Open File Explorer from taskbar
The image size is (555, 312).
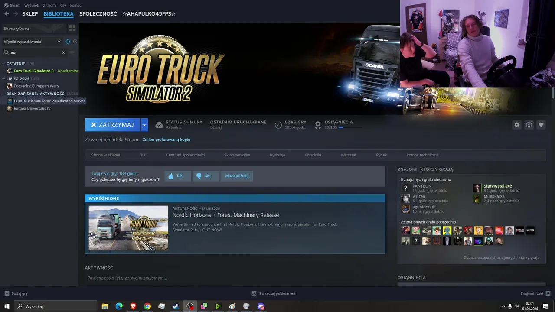click(x=105, y=306)
